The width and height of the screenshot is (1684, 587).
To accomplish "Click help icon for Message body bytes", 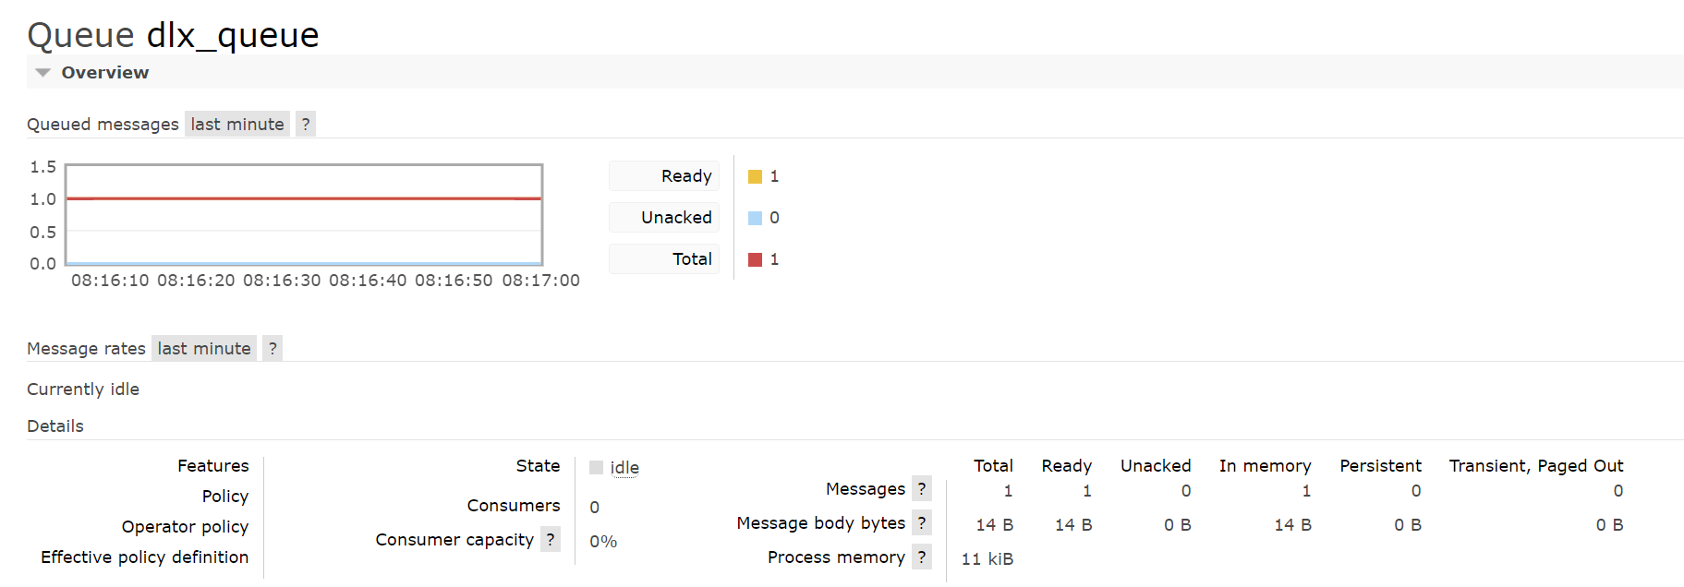I will pyautogui.click(x=922, y=522).
